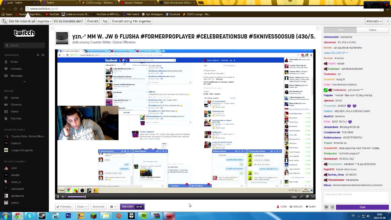391x220 pixels.
Task: Collapse the chat panel arrow
Action: 318,28
